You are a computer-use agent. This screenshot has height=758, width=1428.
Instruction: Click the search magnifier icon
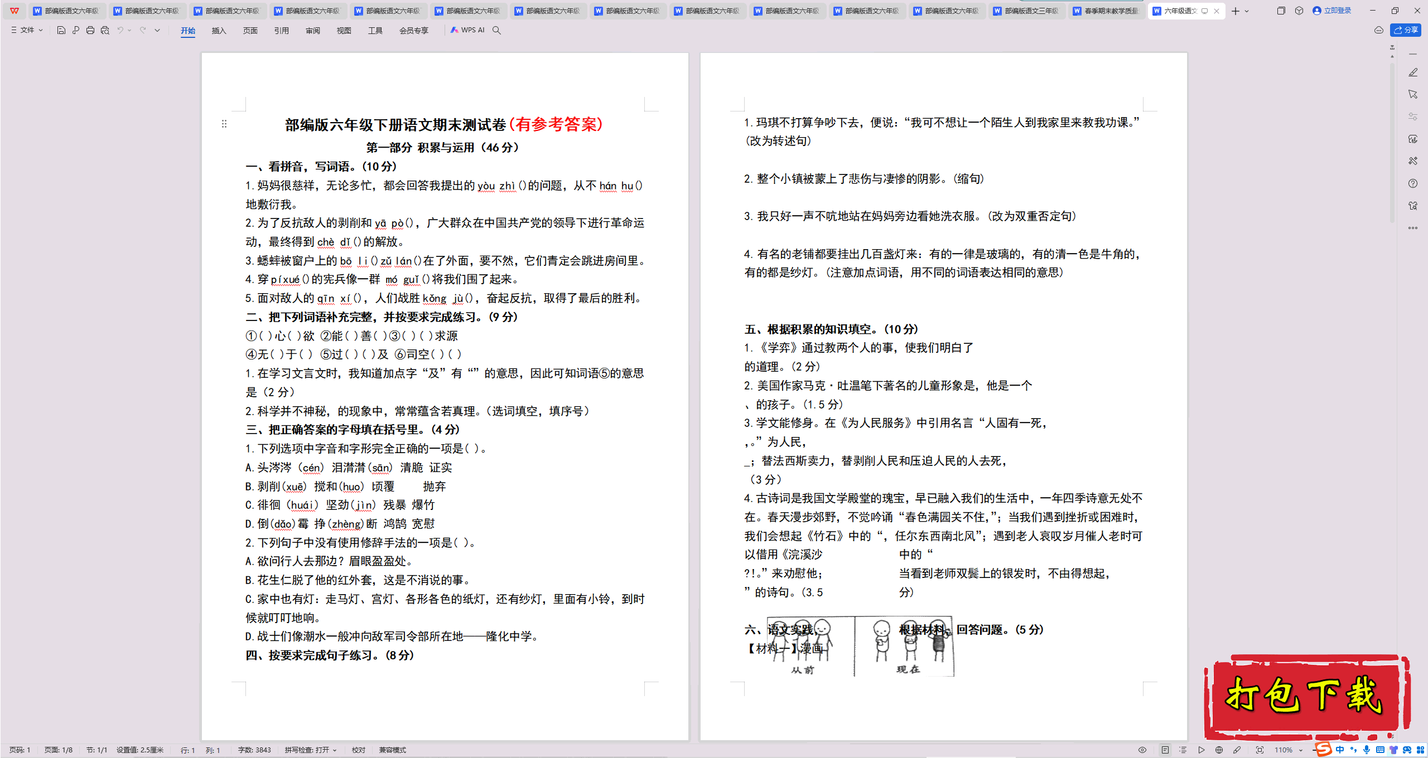[x=496, y=30]
